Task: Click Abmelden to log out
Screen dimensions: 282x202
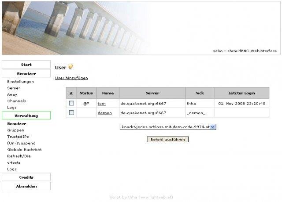Action: tap(26, 186)
